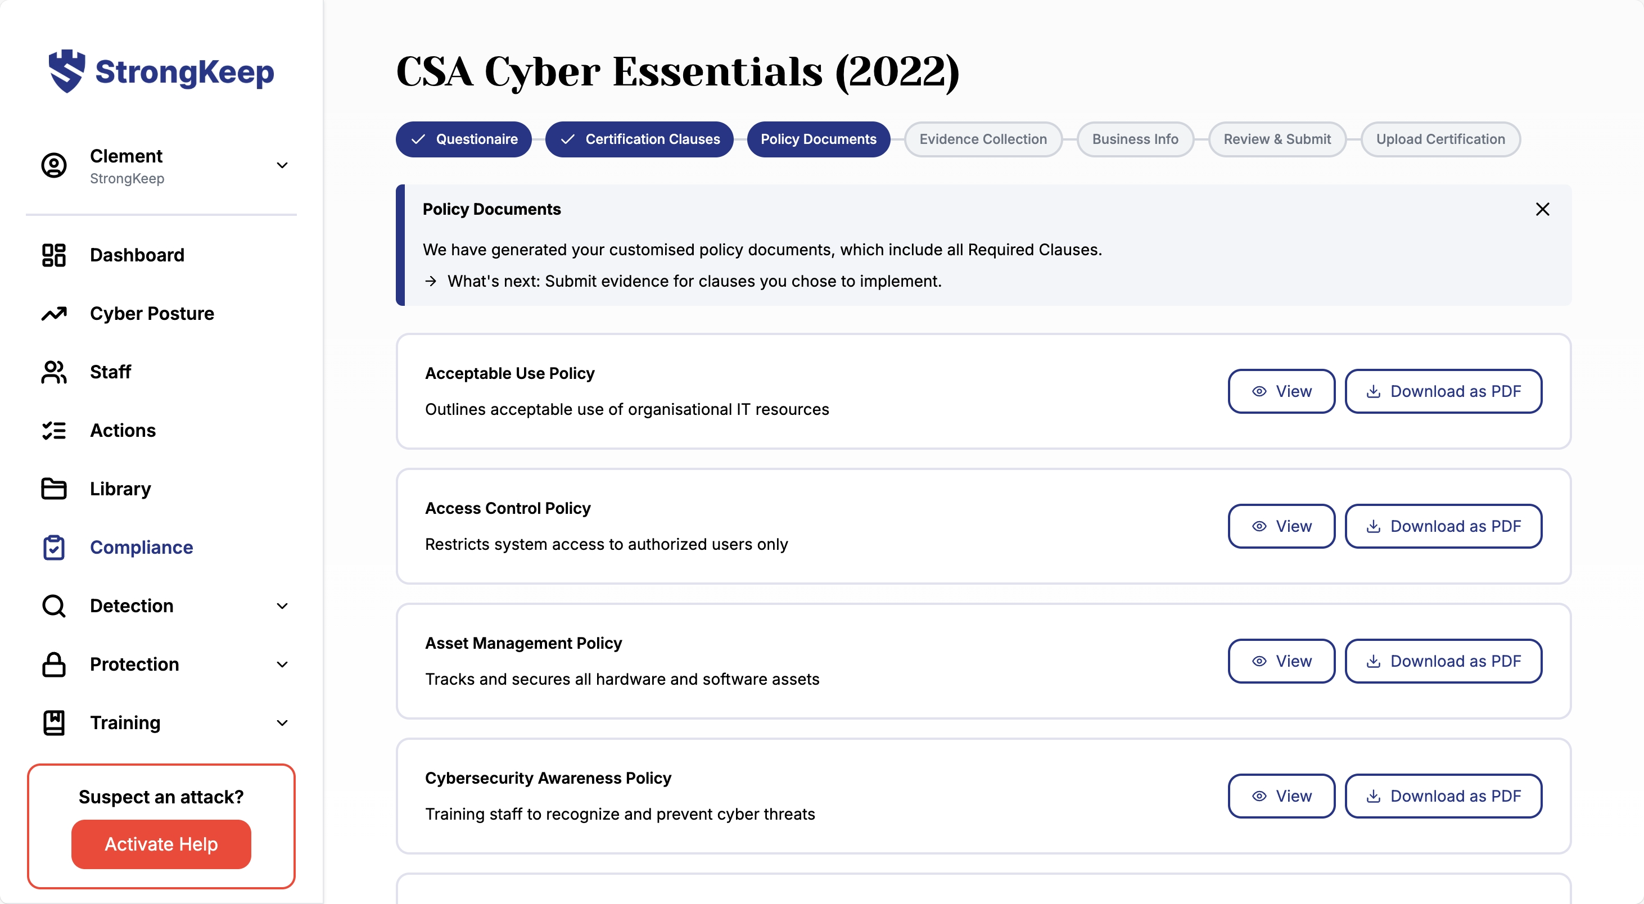Expand the Training section chevron

point(282,723)
